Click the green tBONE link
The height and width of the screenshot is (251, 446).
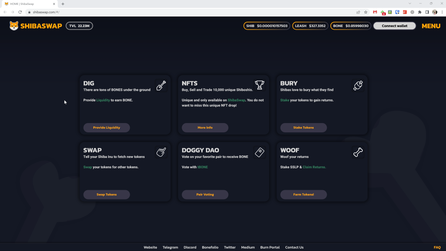tap(203, 167)
